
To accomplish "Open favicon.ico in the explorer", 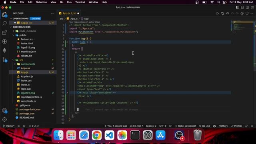I will click(x=27, y=39).
